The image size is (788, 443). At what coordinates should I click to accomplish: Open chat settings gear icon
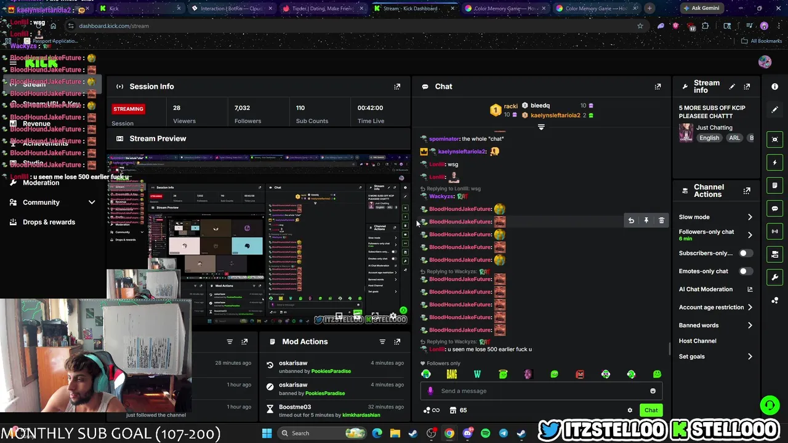pyautogui.click(x=630, y=410)
